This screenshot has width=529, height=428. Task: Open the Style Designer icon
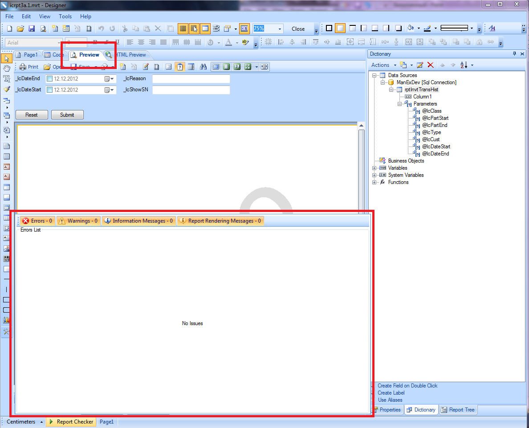click(492, 29)
